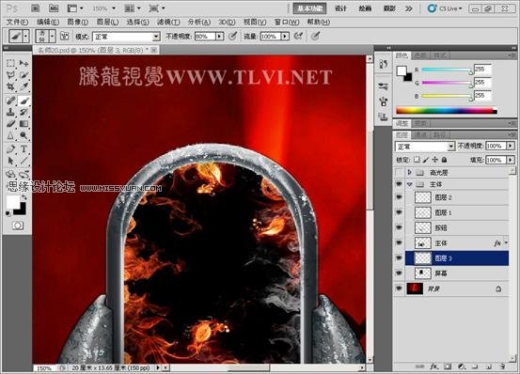Open 滤镜(T) menu

(168, 23)
